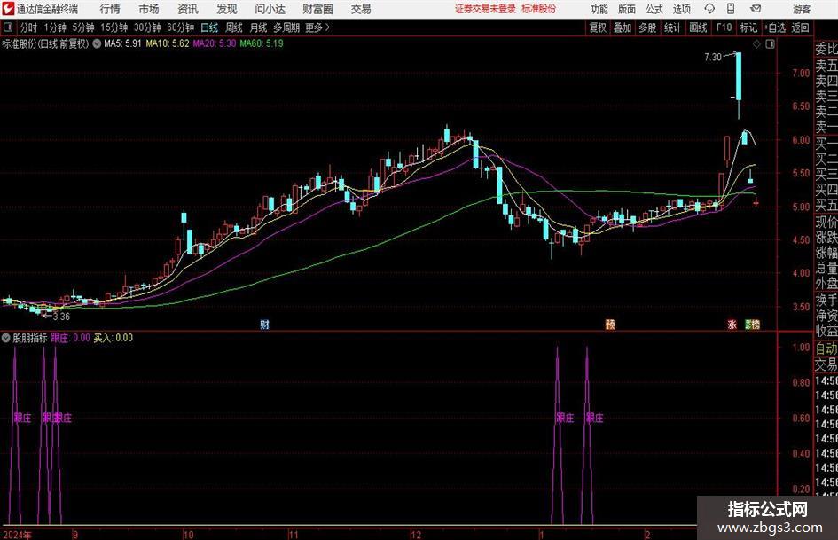Click the diamond icon at chart top-right
Screen dimensions: 838x540
[756, 44]
